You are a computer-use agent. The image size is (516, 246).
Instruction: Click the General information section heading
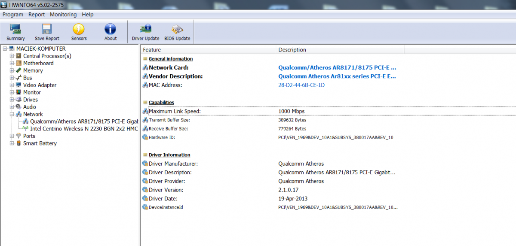(x=171, y=59)
